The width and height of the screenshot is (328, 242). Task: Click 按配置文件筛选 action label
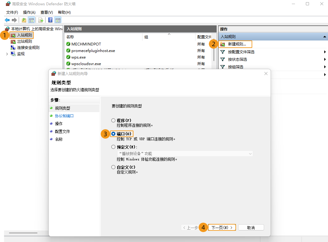[241, 52]
